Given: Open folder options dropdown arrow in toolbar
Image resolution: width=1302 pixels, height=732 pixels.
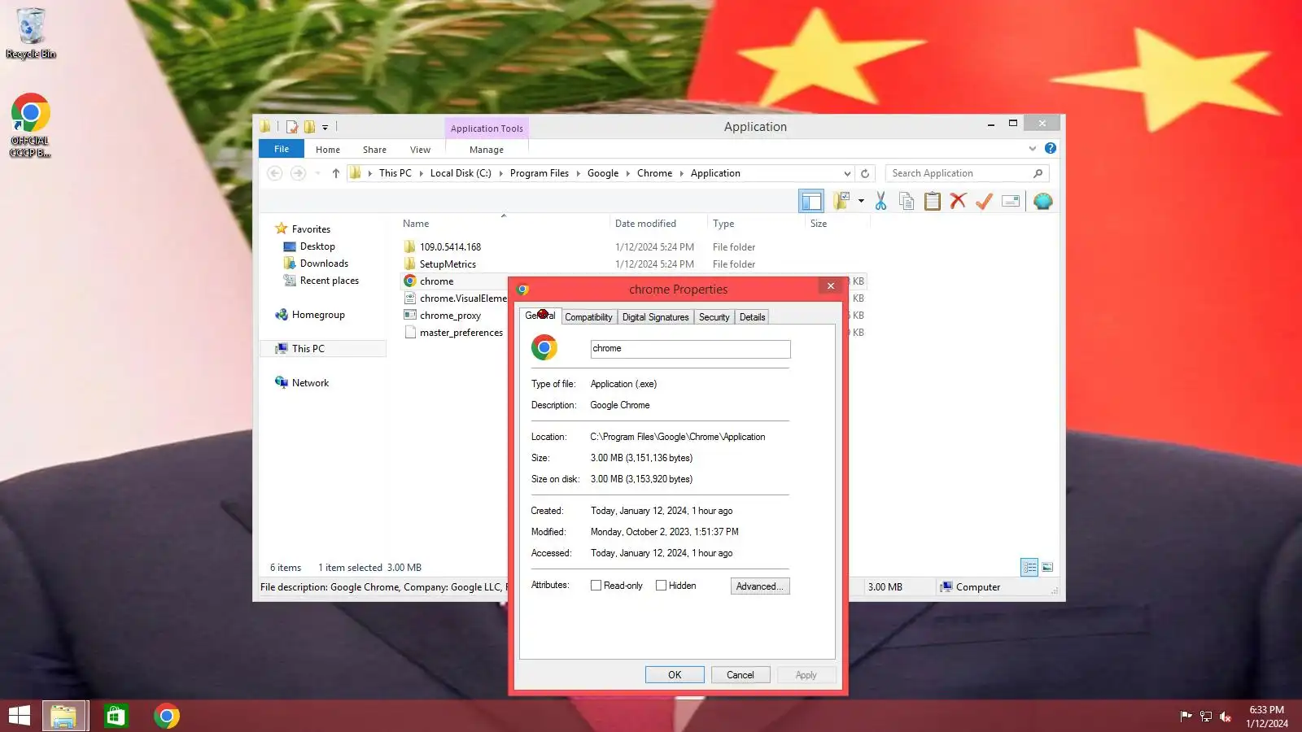Looking at the screenshot, I should tap(861, 201).
